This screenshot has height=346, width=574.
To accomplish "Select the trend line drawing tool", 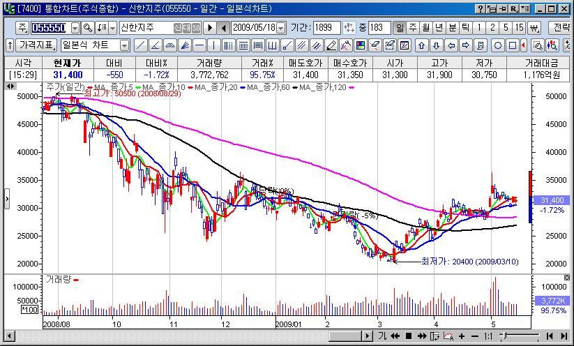I will [140, 46].
